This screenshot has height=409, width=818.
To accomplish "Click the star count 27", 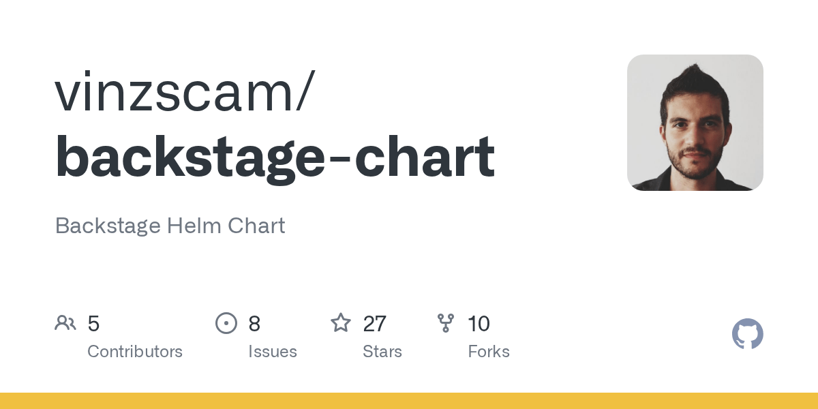I will pos(374,324).
